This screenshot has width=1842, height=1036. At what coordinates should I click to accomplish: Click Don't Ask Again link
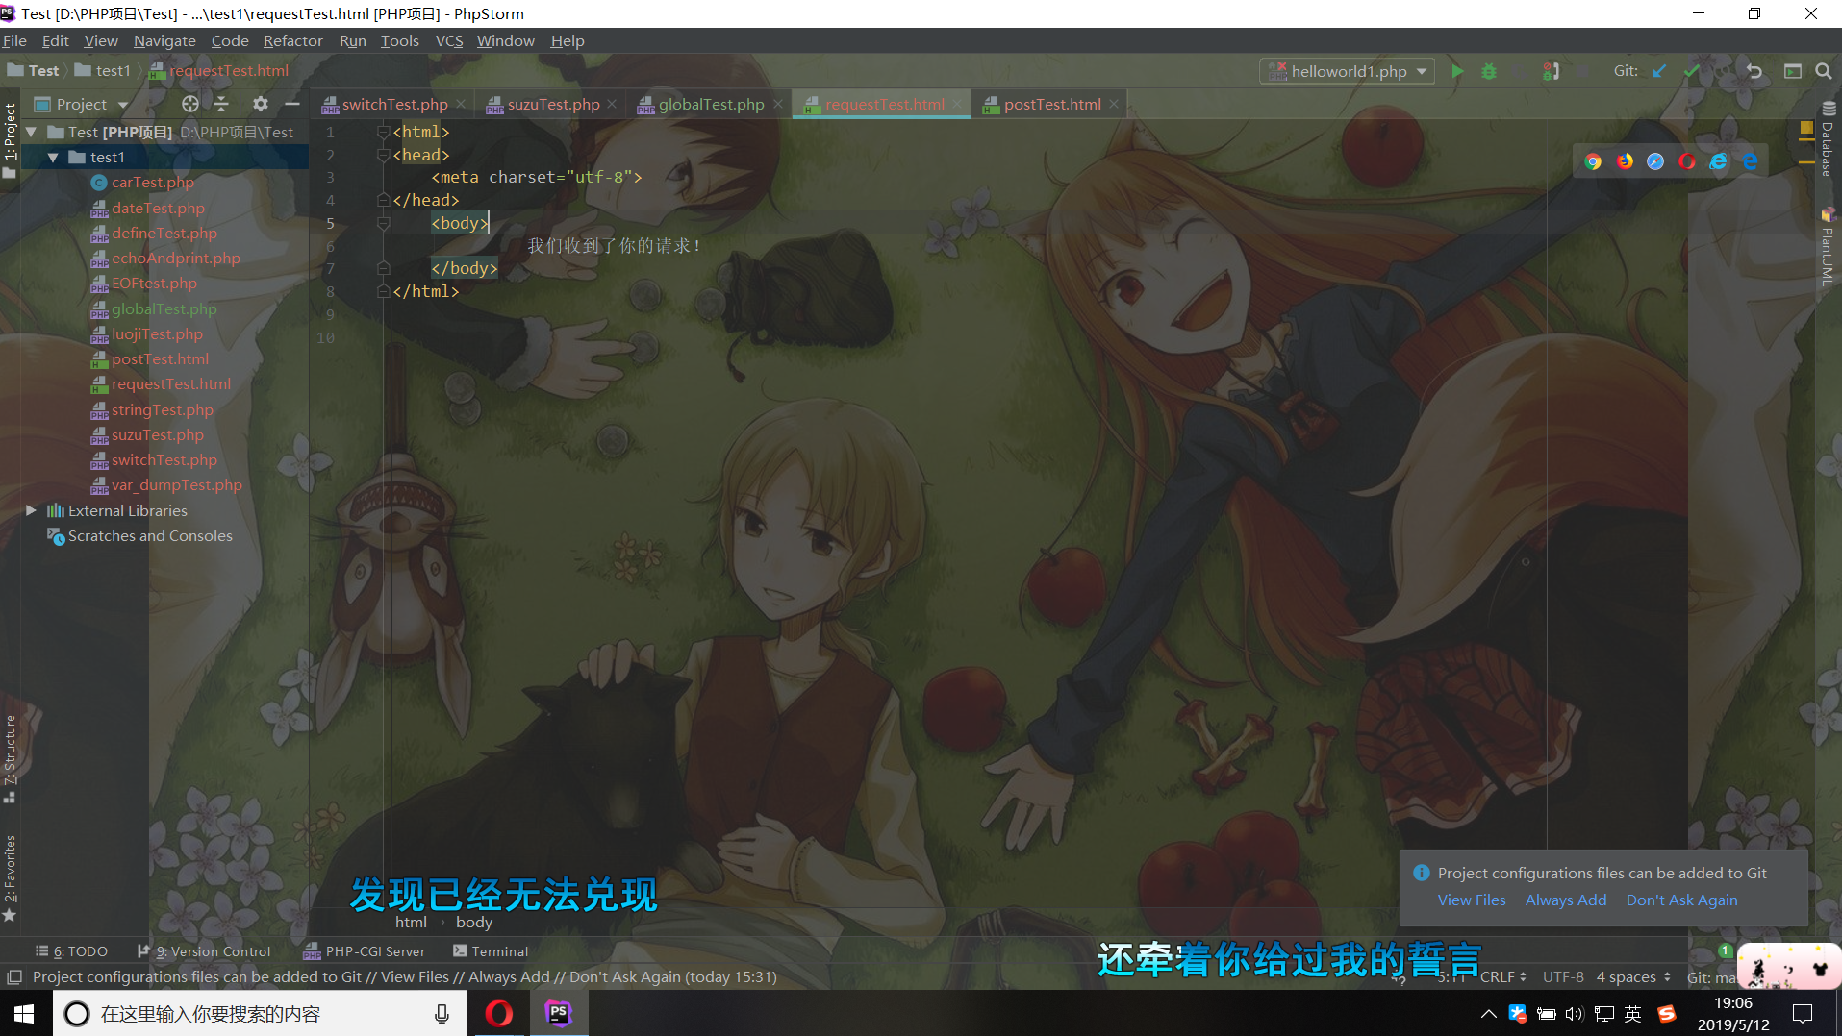click(1681, 900)
